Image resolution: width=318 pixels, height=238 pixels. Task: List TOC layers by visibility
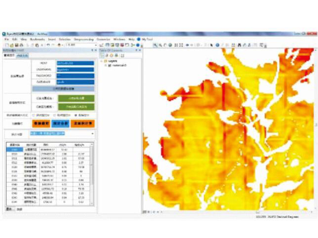click(112, 55)
